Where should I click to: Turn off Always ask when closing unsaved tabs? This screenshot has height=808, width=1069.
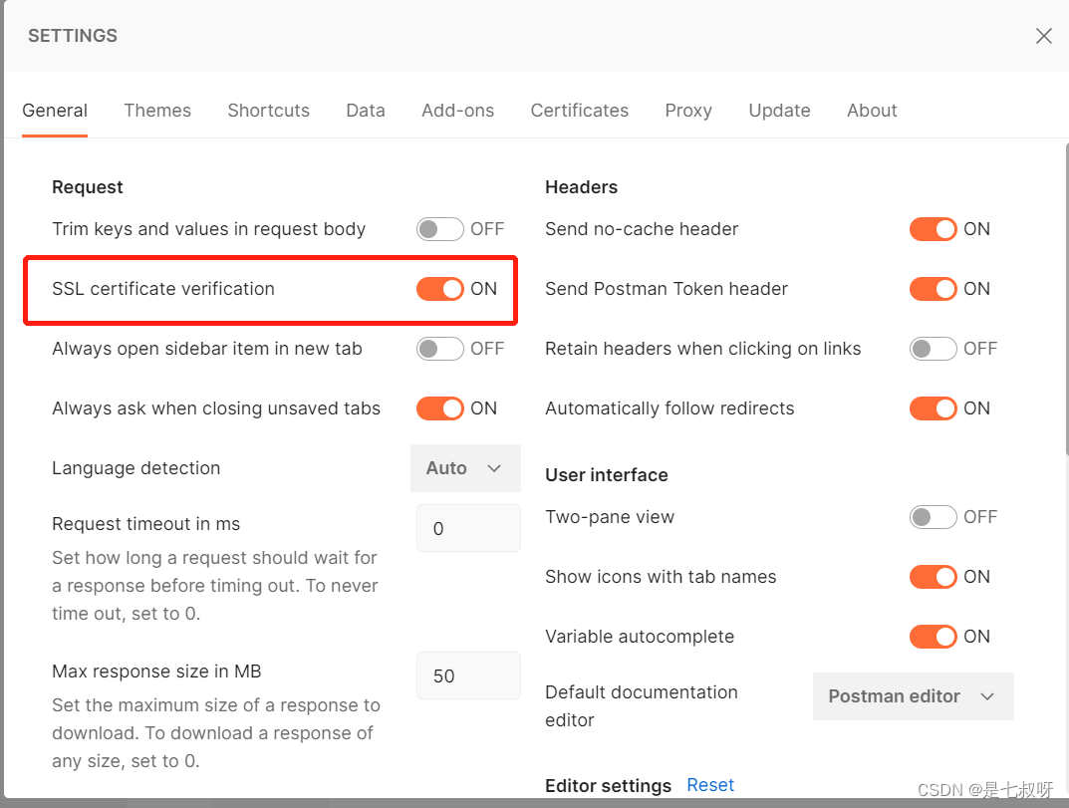click(x=440, y=408)
